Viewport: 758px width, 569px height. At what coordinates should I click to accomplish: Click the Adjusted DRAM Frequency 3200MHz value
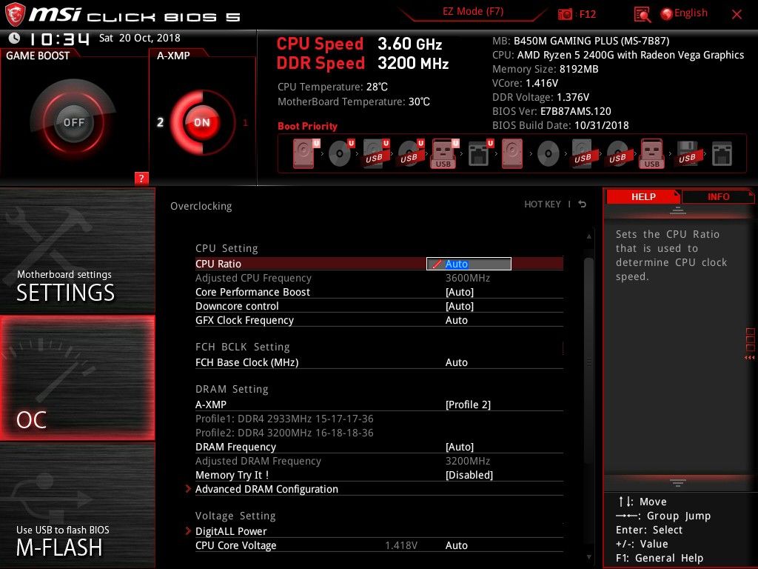pos(468,461)
